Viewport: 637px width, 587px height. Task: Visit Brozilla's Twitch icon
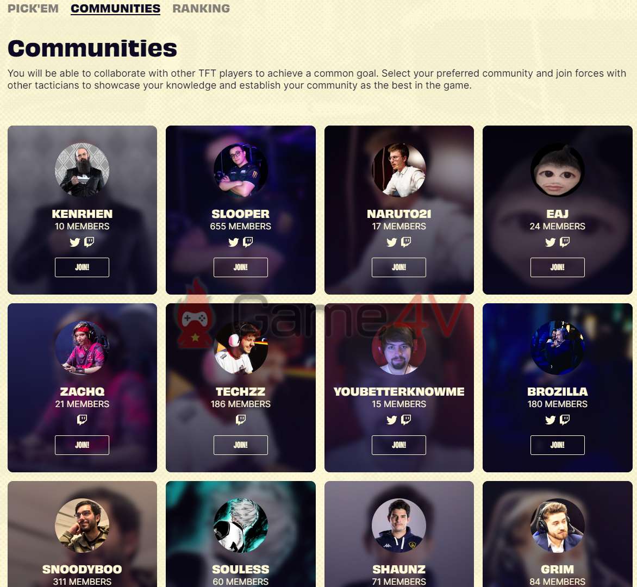point(564,420)
